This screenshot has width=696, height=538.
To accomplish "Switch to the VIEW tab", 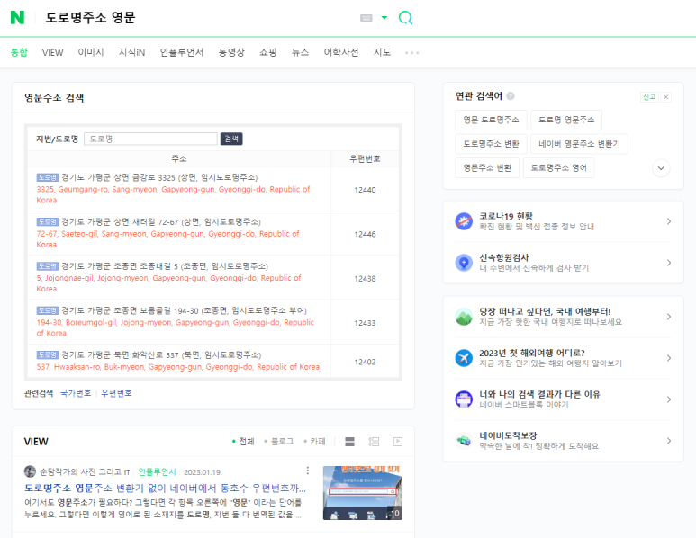I will (x=53, y=52).
